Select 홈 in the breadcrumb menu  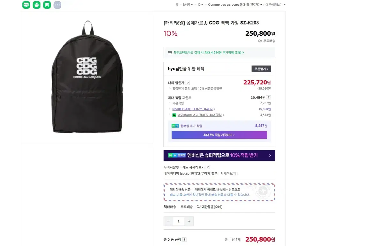pyautogui.click(x=177, y=4)
